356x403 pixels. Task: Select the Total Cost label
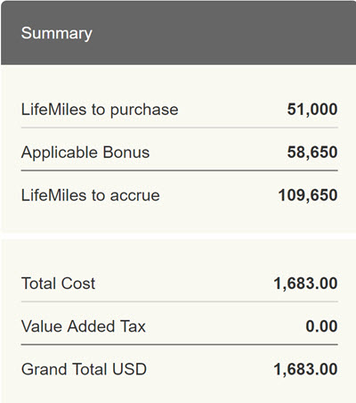click(x=58, y=284)
